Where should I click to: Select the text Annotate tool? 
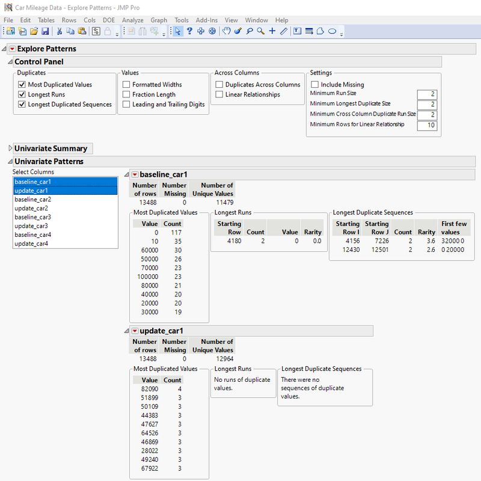(x=297, y=31)
